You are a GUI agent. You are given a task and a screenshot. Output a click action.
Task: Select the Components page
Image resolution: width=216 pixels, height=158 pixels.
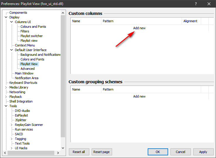coord(18,13)
